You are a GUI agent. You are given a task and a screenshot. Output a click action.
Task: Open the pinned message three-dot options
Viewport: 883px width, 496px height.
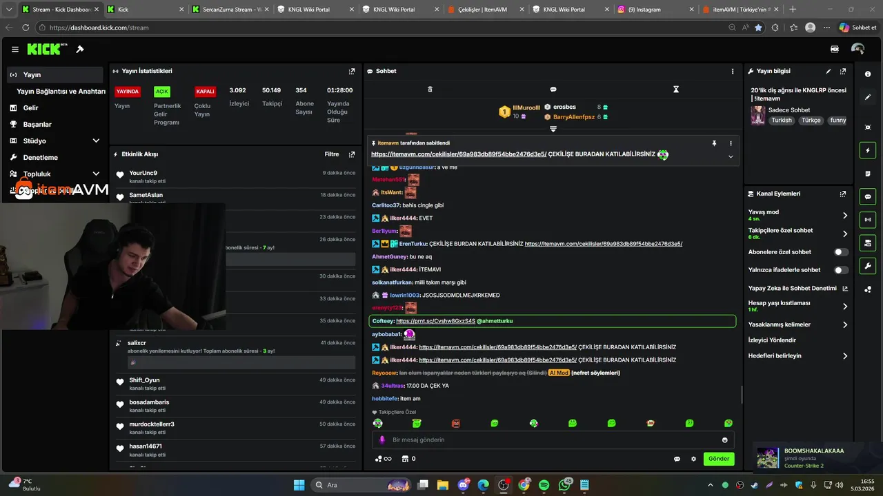coord(731,143)
